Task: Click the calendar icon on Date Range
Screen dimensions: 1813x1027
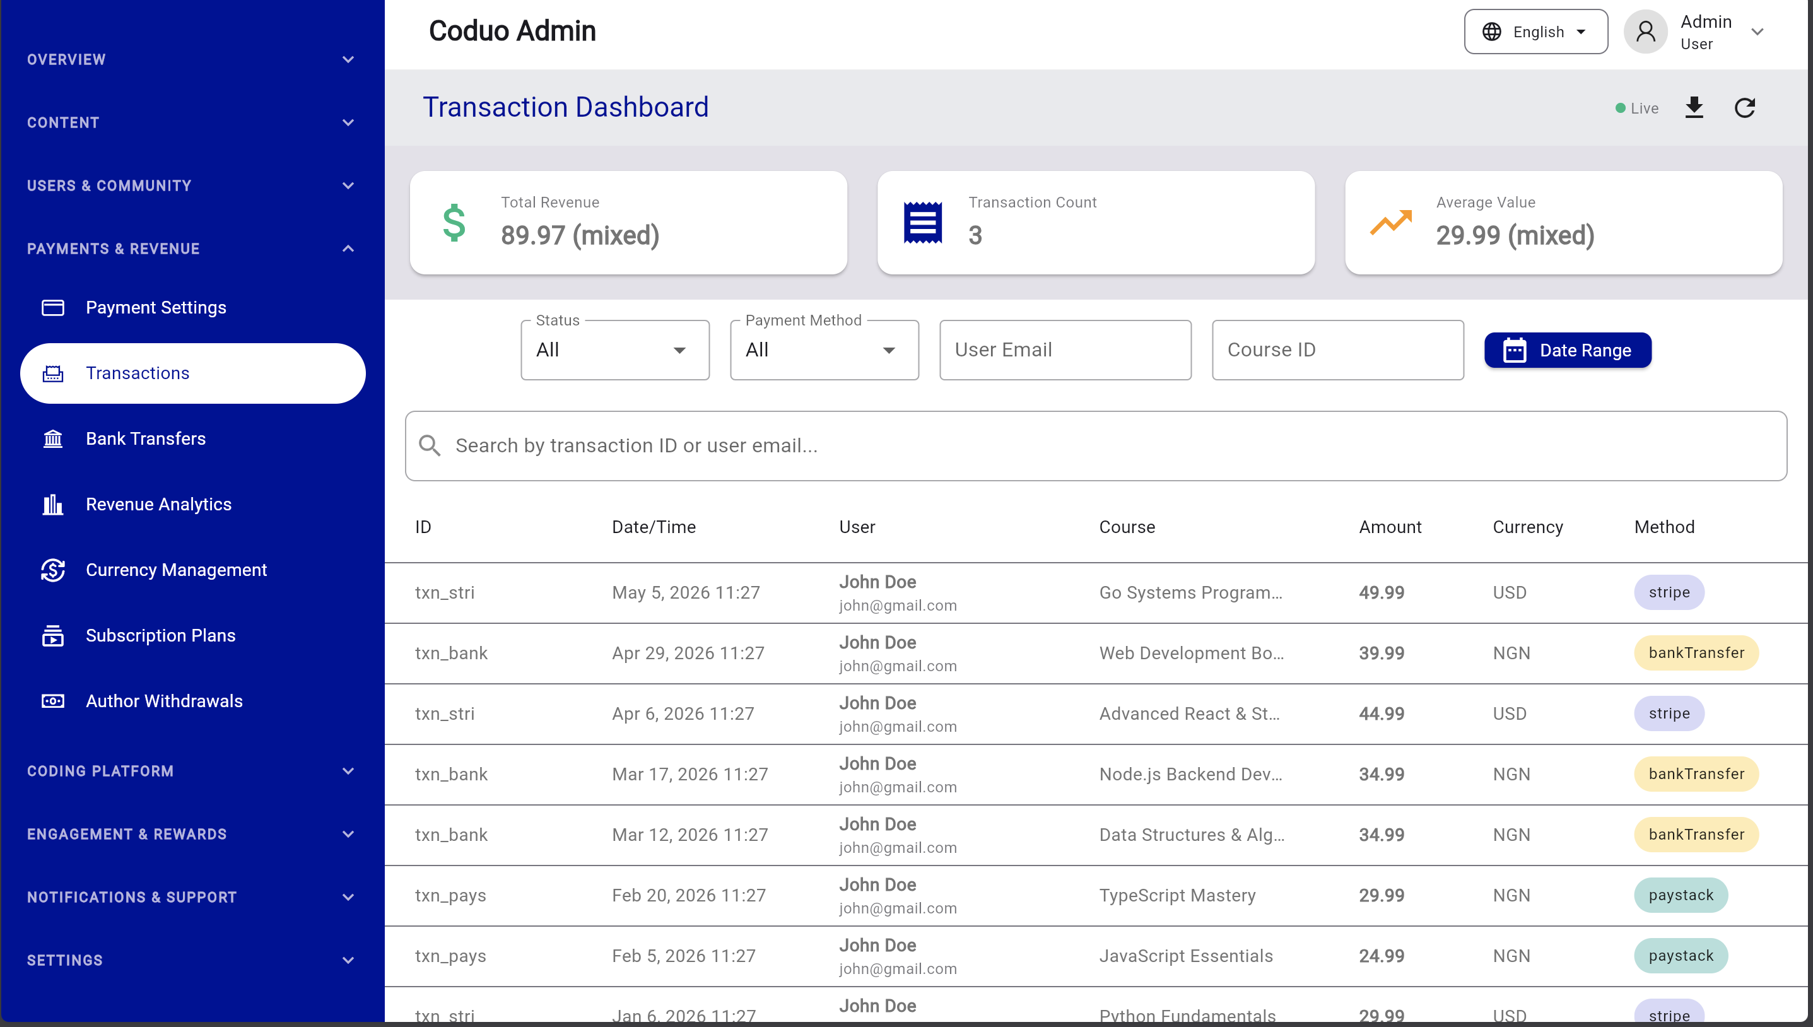Action: [1515, 351]
